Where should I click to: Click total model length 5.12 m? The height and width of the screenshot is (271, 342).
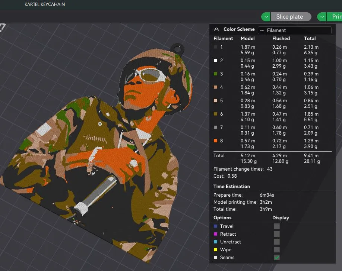click(248, 156)
